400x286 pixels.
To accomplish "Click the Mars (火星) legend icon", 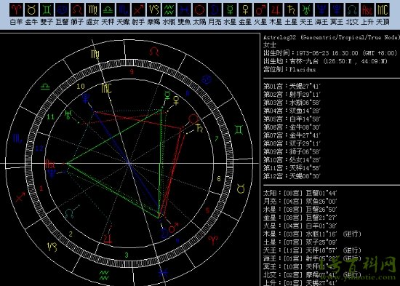I will click(260, 9).
